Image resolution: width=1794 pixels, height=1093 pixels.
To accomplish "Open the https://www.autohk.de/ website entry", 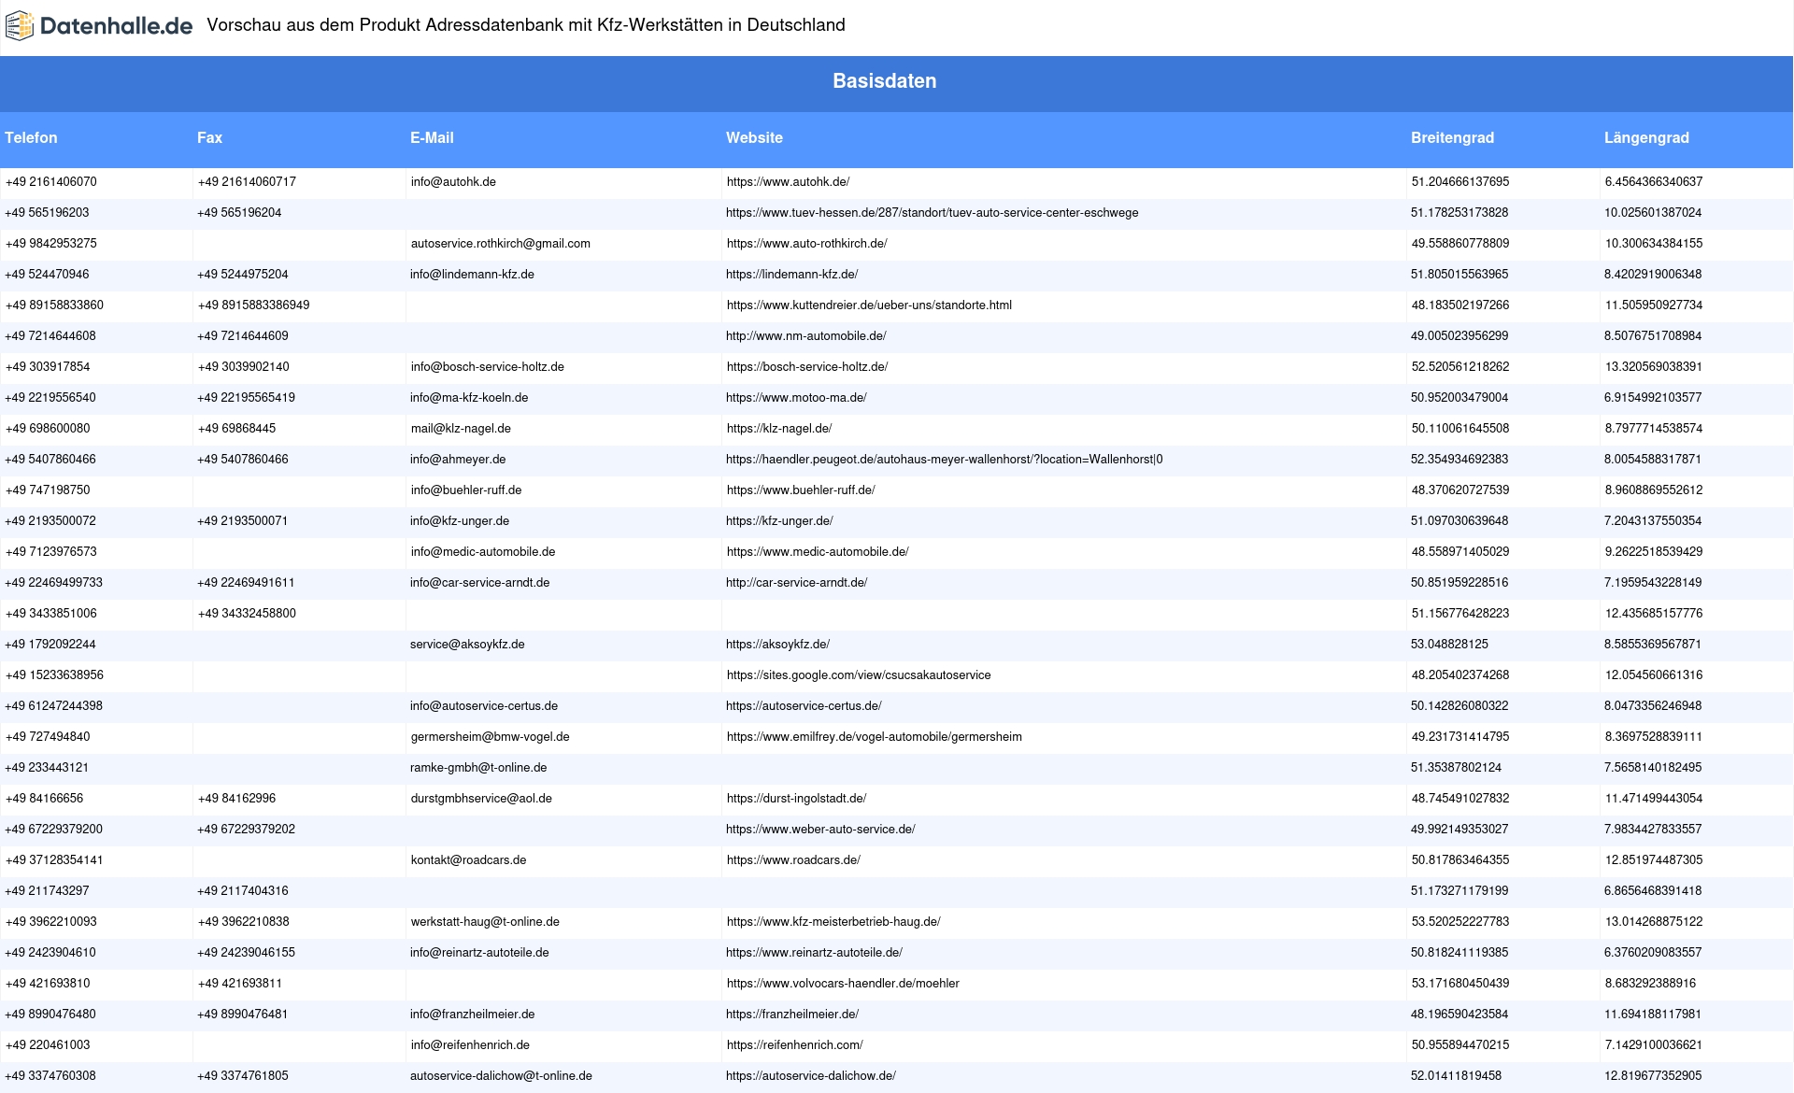I will point(788,182).
